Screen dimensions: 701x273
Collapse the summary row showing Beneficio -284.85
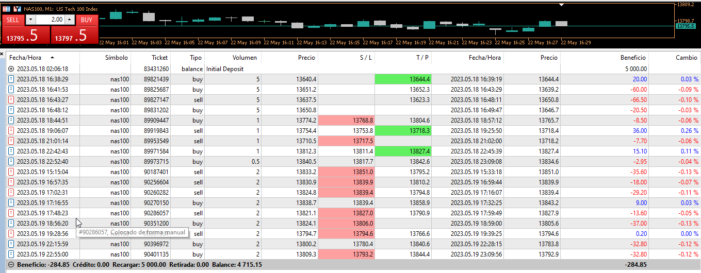[x=11, y=265]
